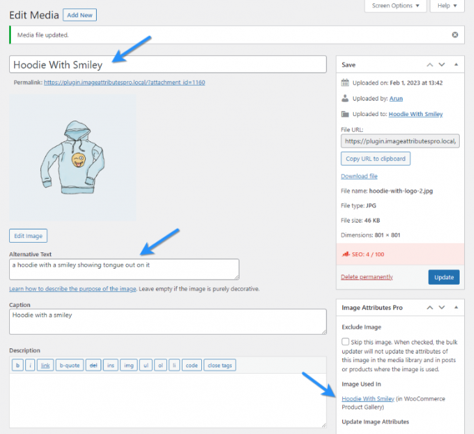Insert bold tag in description toolbar
Image resolution: width=474 pixels, height=434 pixels.
[x=18, y=365]
